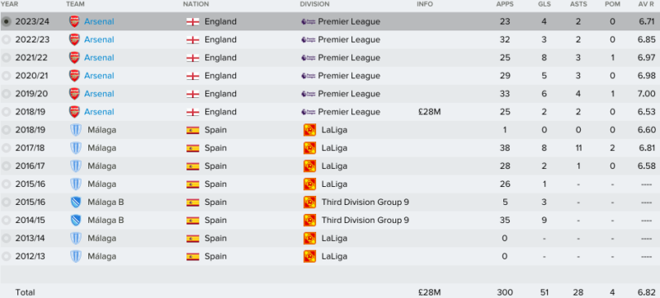This screenshot has height=298, width=660.
Task: Select the 2022/23 season radio button
Action: pos(7,40)
